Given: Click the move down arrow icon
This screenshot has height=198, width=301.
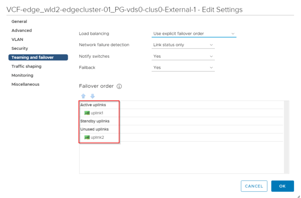Looking at the screenshot, I should (92, 96).
